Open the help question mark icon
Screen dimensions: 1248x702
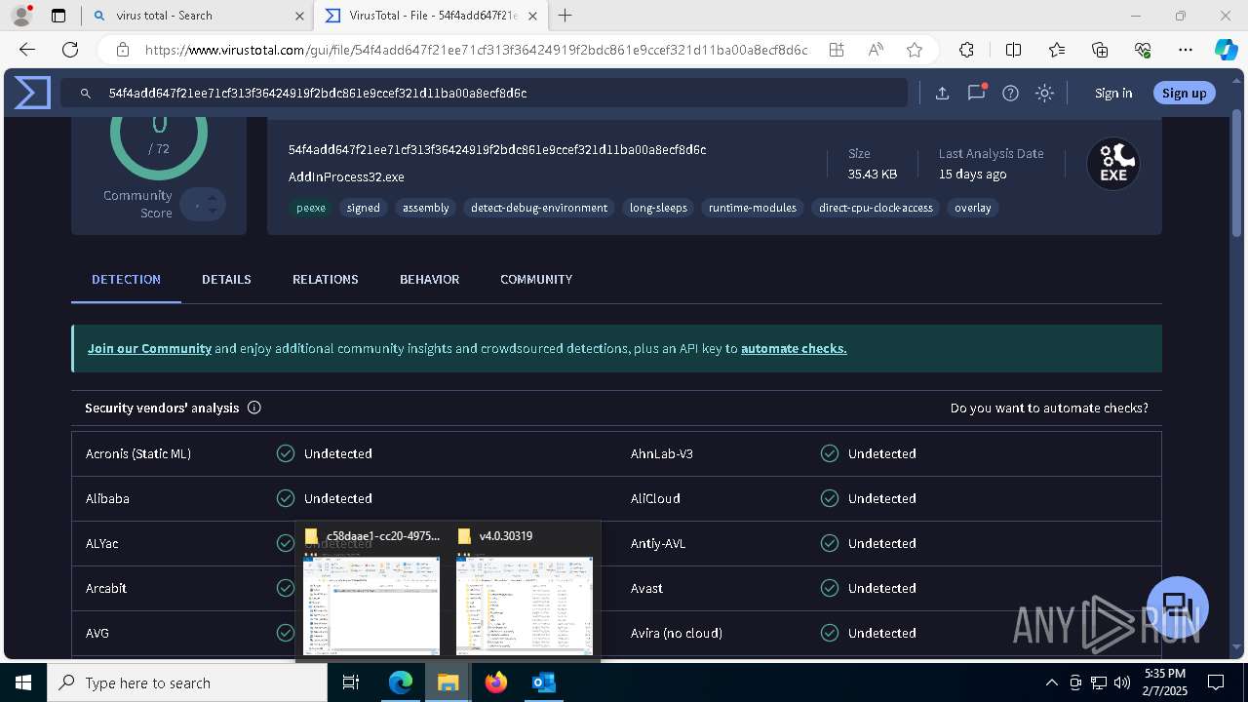pyautogui.click(x=1010, y=93)
